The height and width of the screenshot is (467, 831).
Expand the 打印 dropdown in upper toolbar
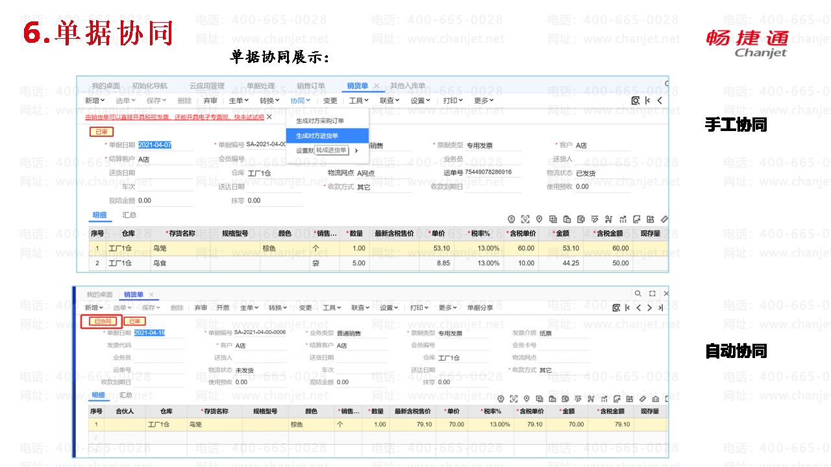tap(453, 101)
